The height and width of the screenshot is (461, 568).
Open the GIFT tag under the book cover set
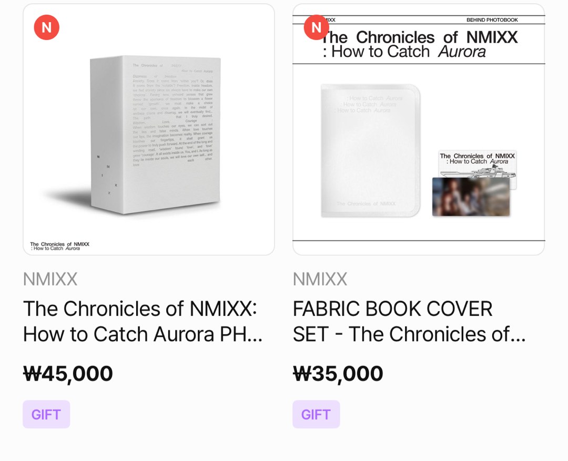(316, 414)
